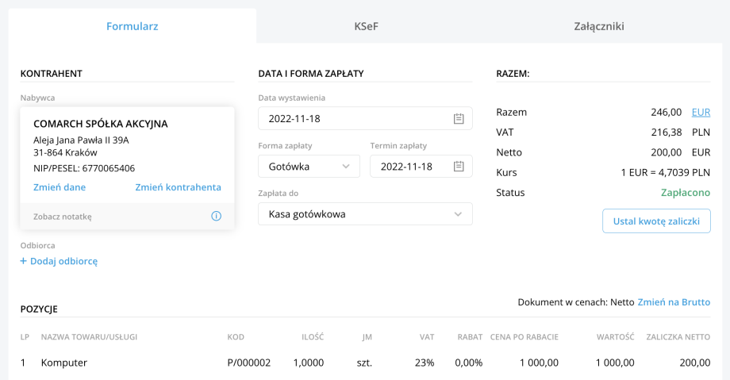
Task: Open the EUR currency selector link
Action: [x=701, y=112]
